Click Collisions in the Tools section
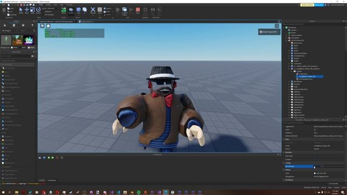 tap(48, 11)
